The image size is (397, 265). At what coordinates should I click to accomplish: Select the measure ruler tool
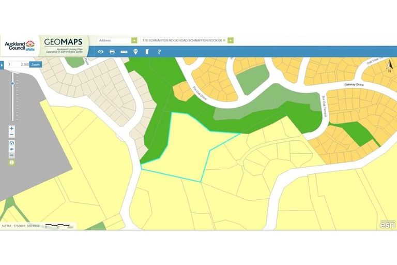pyautogui.click(x=124, y=52)
